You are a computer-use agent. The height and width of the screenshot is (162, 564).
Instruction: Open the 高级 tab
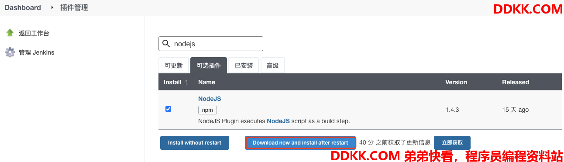click(272, 65)
